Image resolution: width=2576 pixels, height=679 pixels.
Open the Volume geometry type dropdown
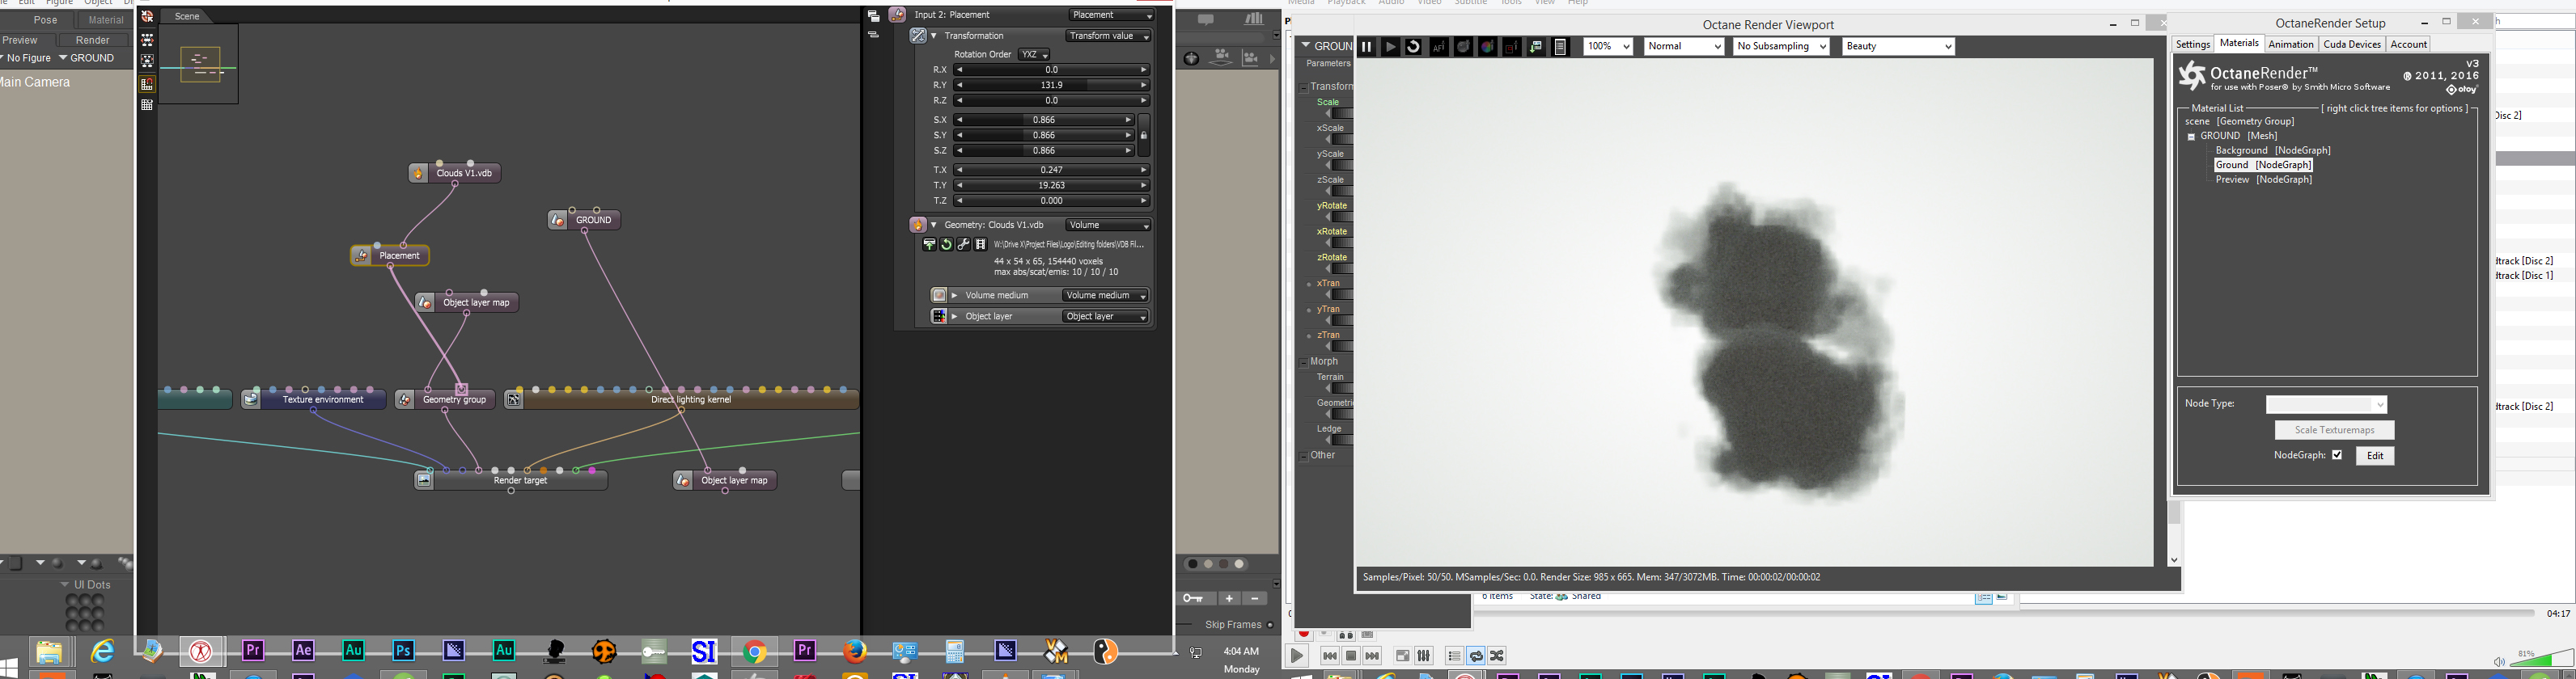1108,225
